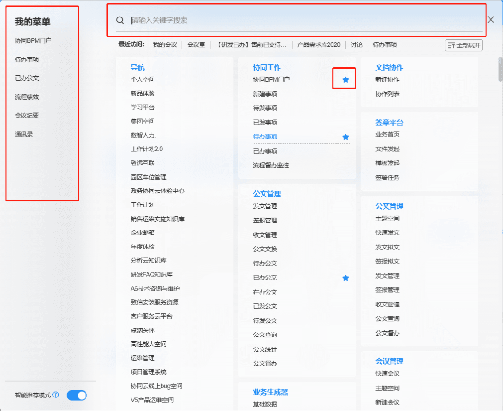
Task: Open 流程督办监控 entry
Action: coord(271,165)
